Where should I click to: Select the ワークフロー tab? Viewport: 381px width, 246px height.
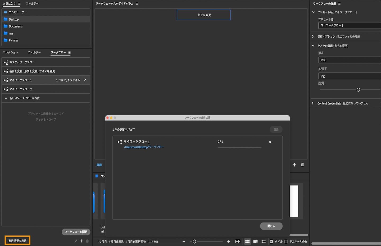[58, 52]
